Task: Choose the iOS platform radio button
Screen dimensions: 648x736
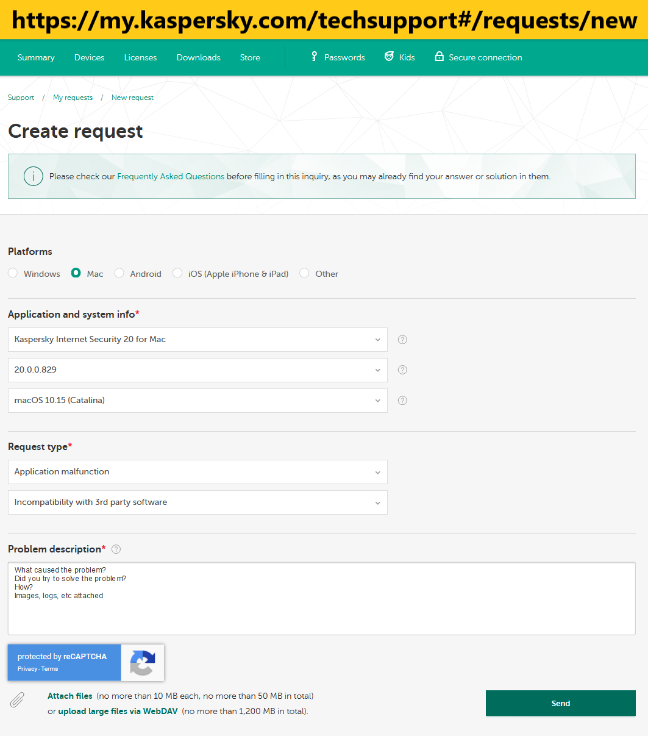Action: 177,273
